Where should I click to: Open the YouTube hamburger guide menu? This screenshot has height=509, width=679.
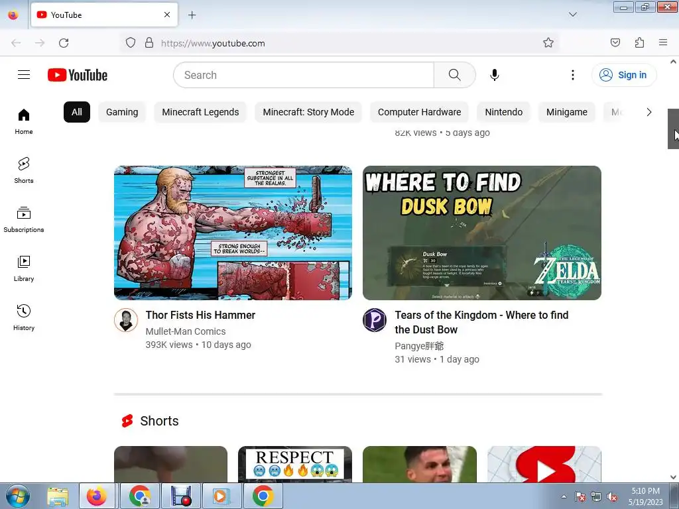tap(24, 75)
